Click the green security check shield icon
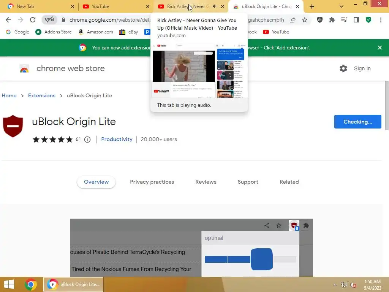Screen dimensions: 389x292 click(368, 20)
